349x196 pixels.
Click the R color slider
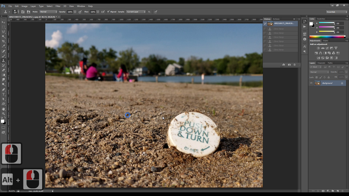326,23
